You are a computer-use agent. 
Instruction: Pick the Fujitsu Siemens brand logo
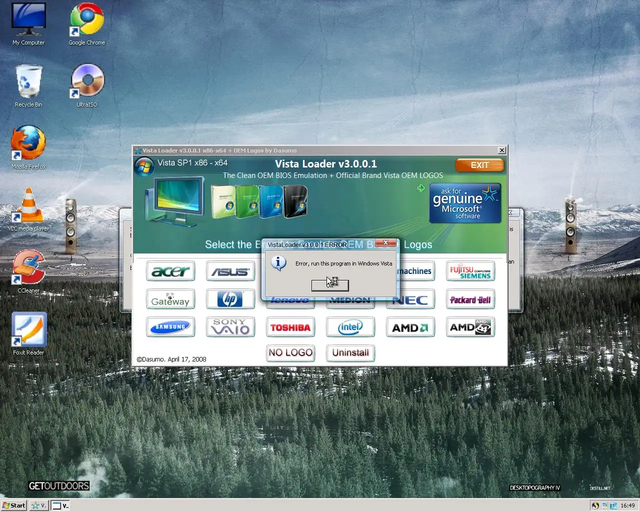click(x=470, y=271)
